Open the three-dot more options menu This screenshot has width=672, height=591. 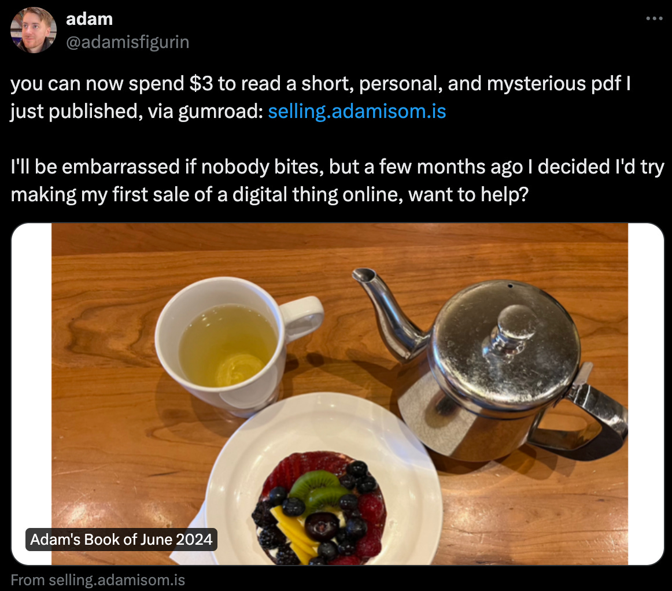(654, 19)
